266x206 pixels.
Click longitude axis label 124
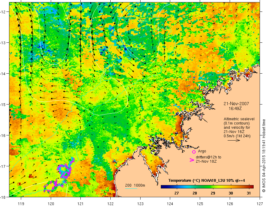coord(170,204)
